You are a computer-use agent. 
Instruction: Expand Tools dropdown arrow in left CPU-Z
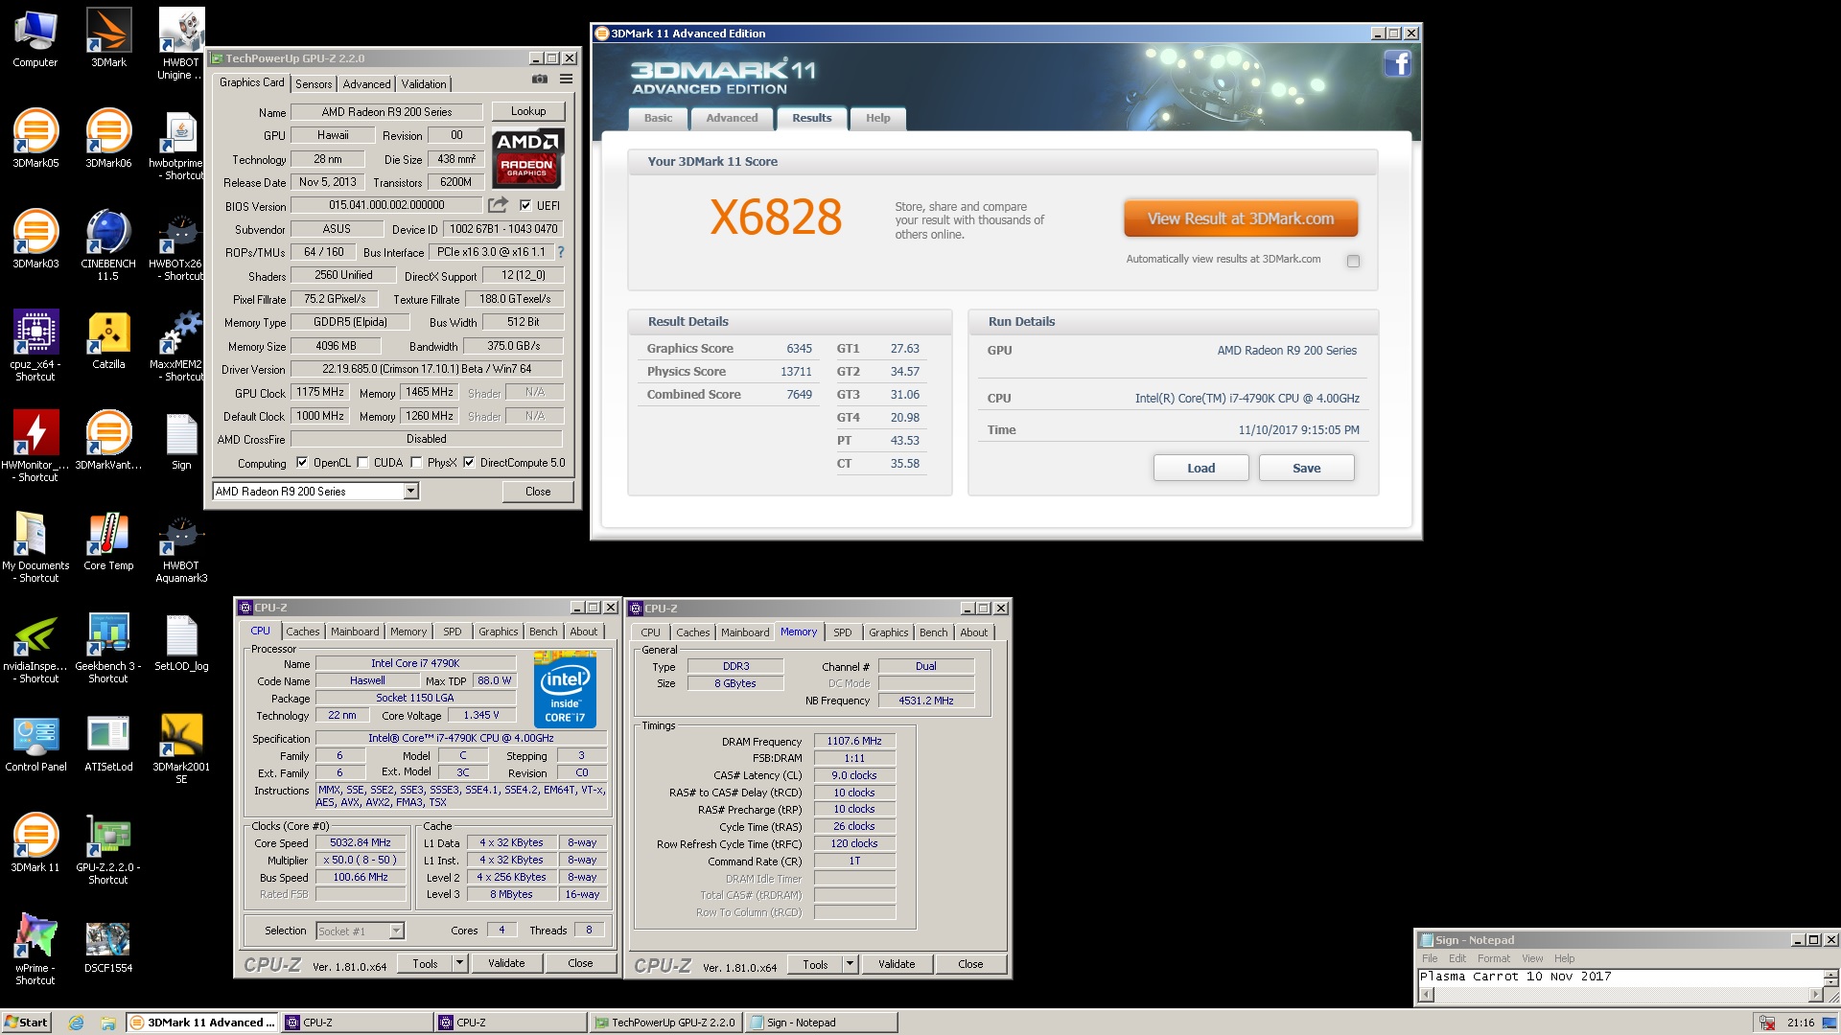(459, 963)
